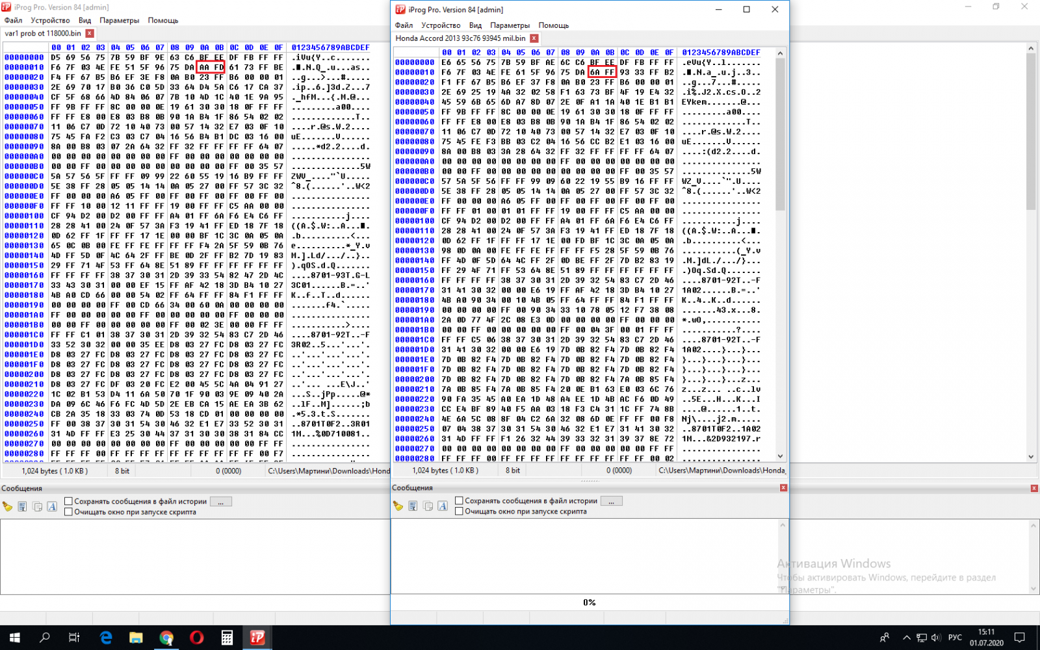Screen dimensions: 1040x650
Task: Open volume control in system tray
Action: pos(936,638)
